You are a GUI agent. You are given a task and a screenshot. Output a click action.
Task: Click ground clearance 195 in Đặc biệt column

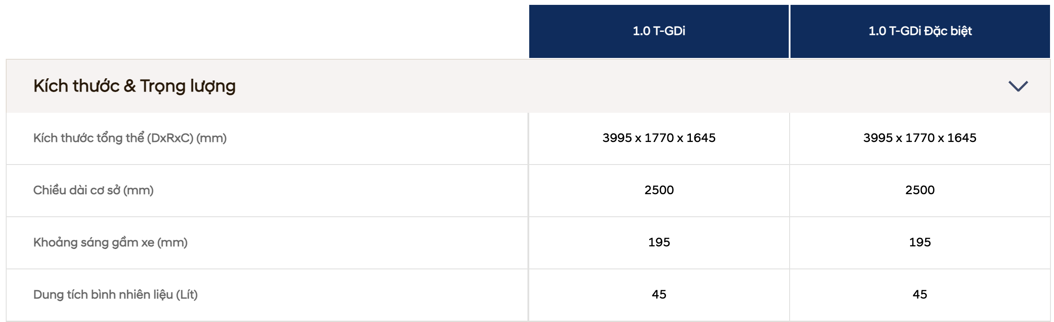point(920,242)
